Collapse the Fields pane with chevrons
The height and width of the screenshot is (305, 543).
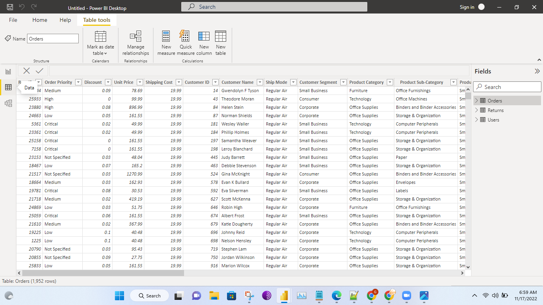[537, 71]
